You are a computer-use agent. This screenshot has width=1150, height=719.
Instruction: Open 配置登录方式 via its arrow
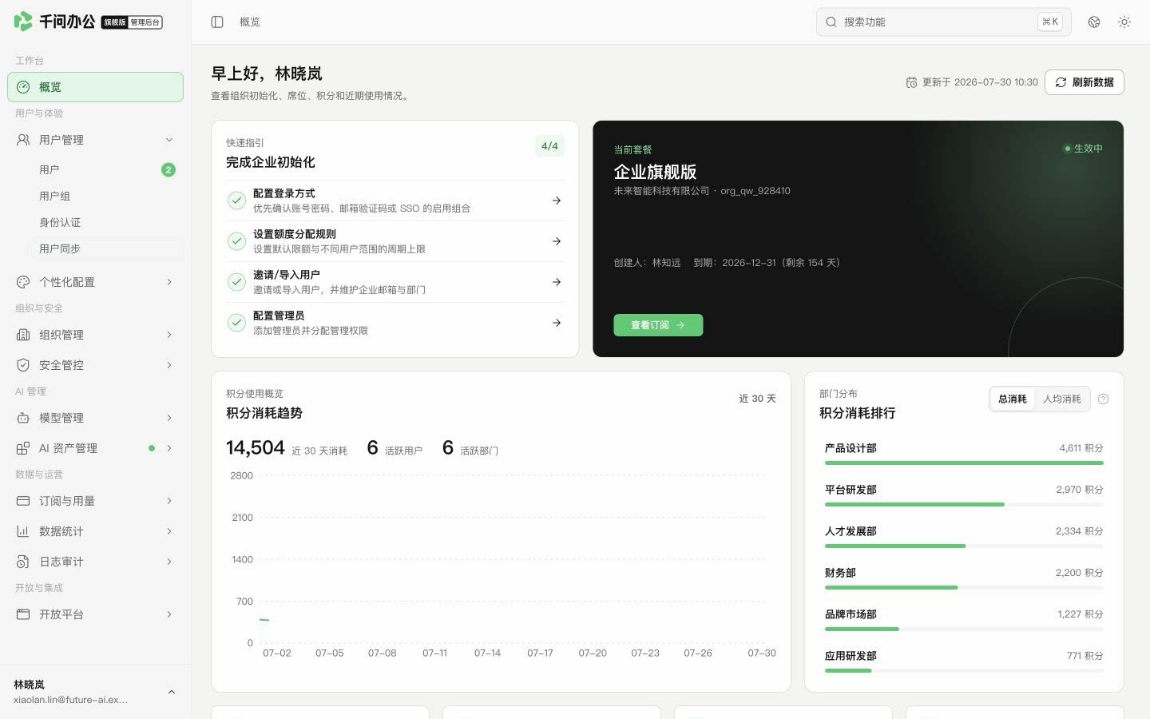[557, 201]
